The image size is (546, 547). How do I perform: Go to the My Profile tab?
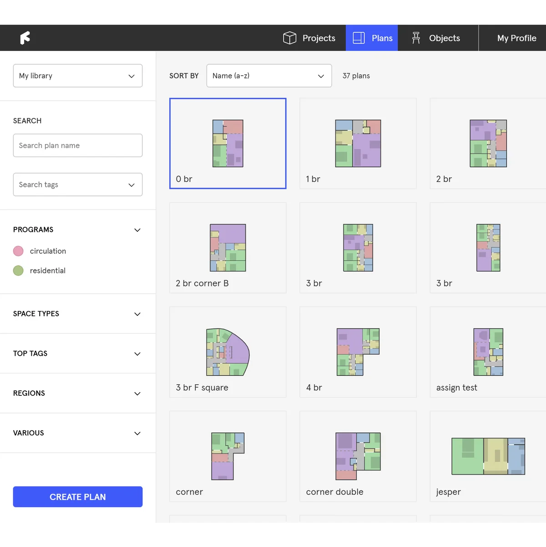coord(516,38)
